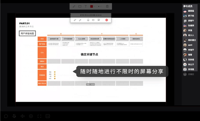Toggle the microphone in the white sharing bar
Image resolution: width=200 pixels, height=121 pixels.
tap(88, 20)
